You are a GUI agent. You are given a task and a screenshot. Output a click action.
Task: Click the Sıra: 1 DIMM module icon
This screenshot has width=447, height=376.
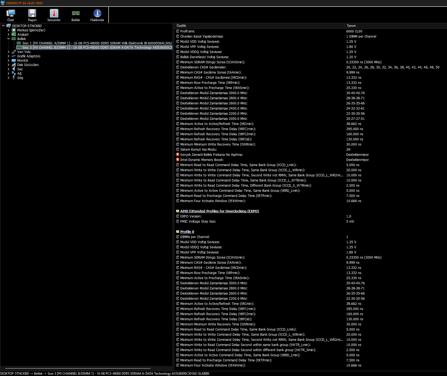coord(19,43)
